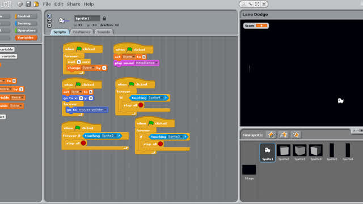Click the change Score by value field
The width and height of the screenshot is (363, 204).
click(104, 68)
